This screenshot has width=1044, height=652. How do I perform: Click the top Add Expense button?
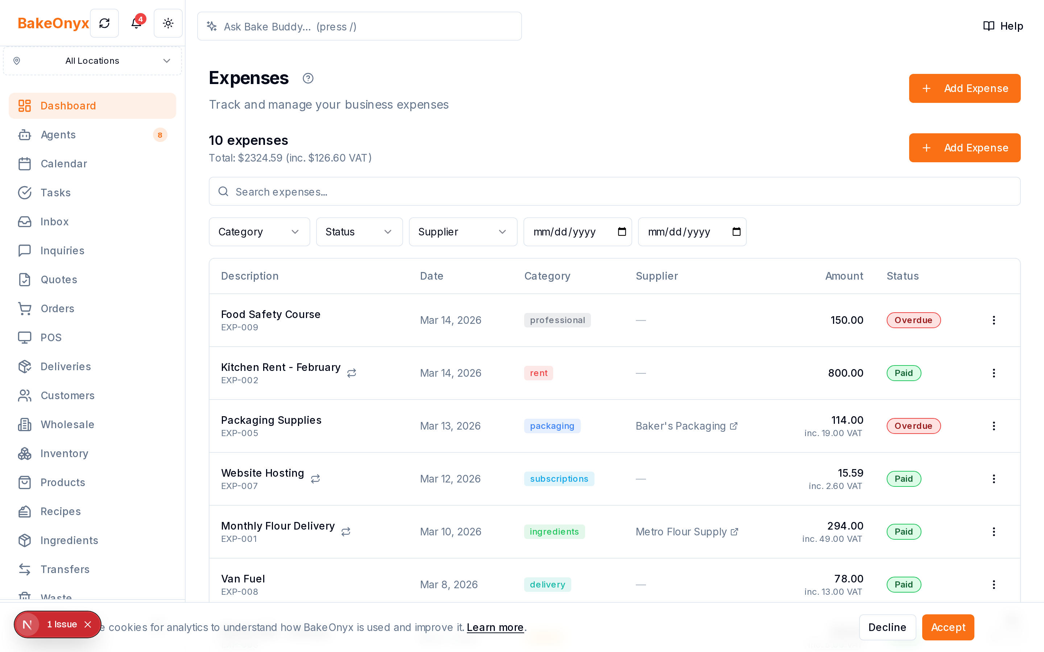coord(965,88)
